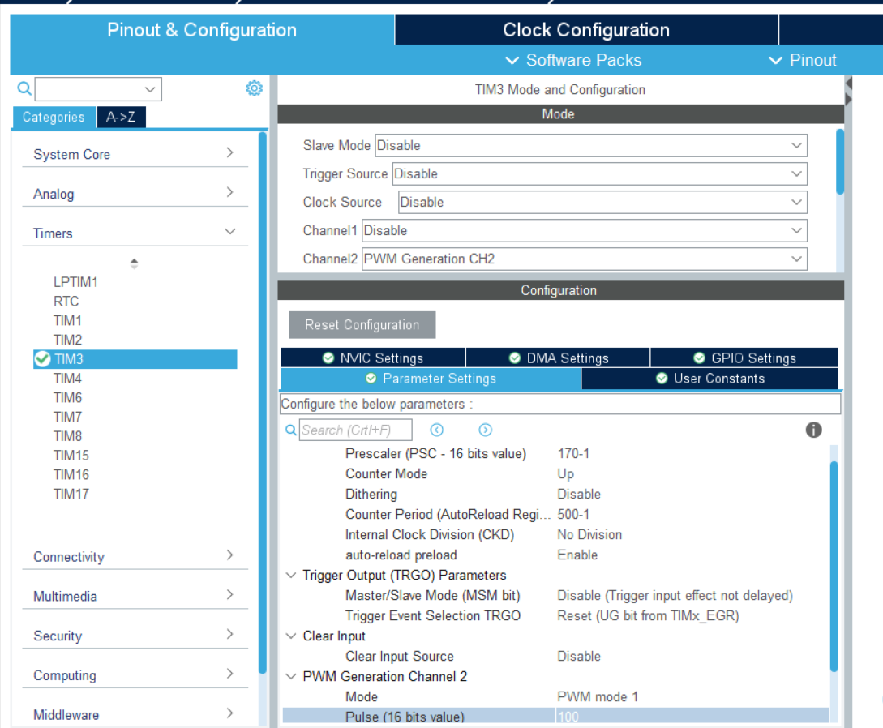Click the Mode panel vertical scrollbar
883x728 pixels.
pos(840,162)
